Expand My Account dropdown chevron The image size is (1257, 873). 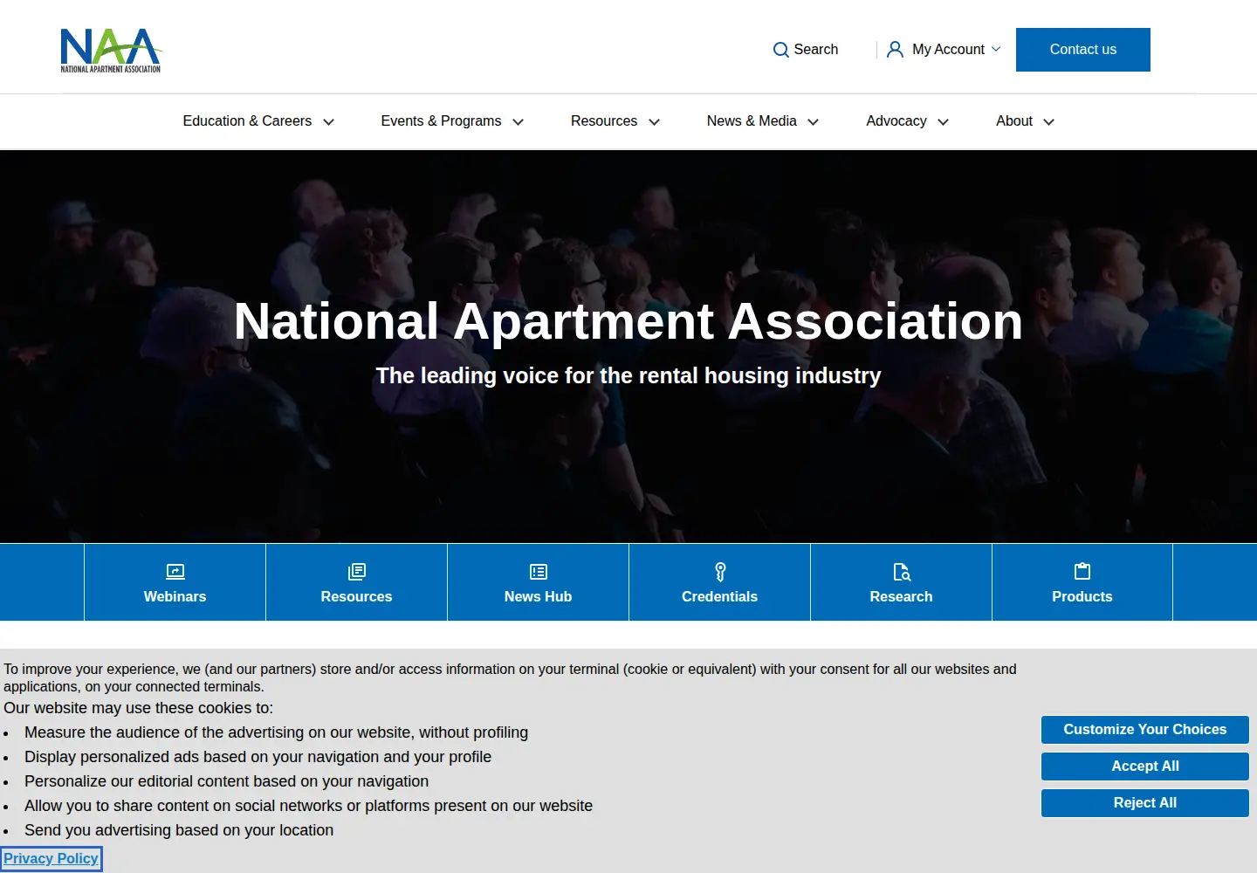[996, 50]
